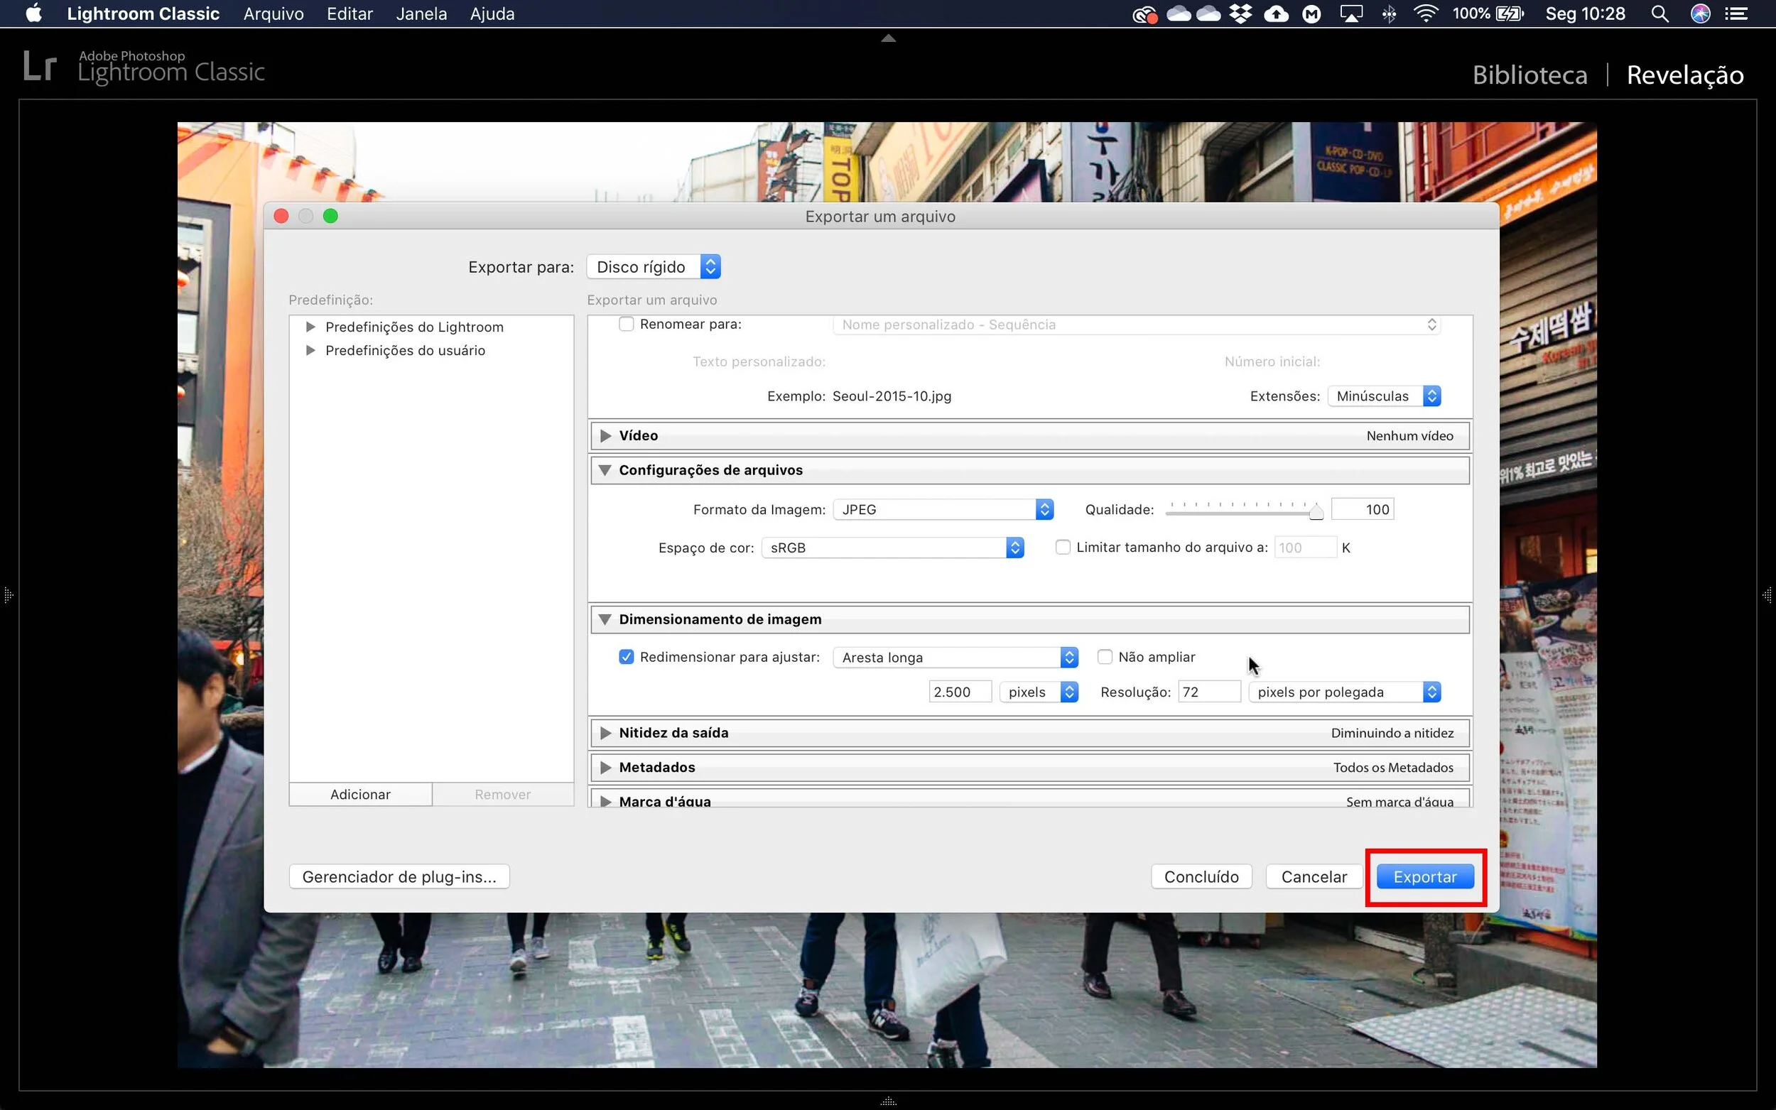This screenshot has width=1776, height=1110.
Task: Click the Wi-Fi status icon
Action: 1425,14
